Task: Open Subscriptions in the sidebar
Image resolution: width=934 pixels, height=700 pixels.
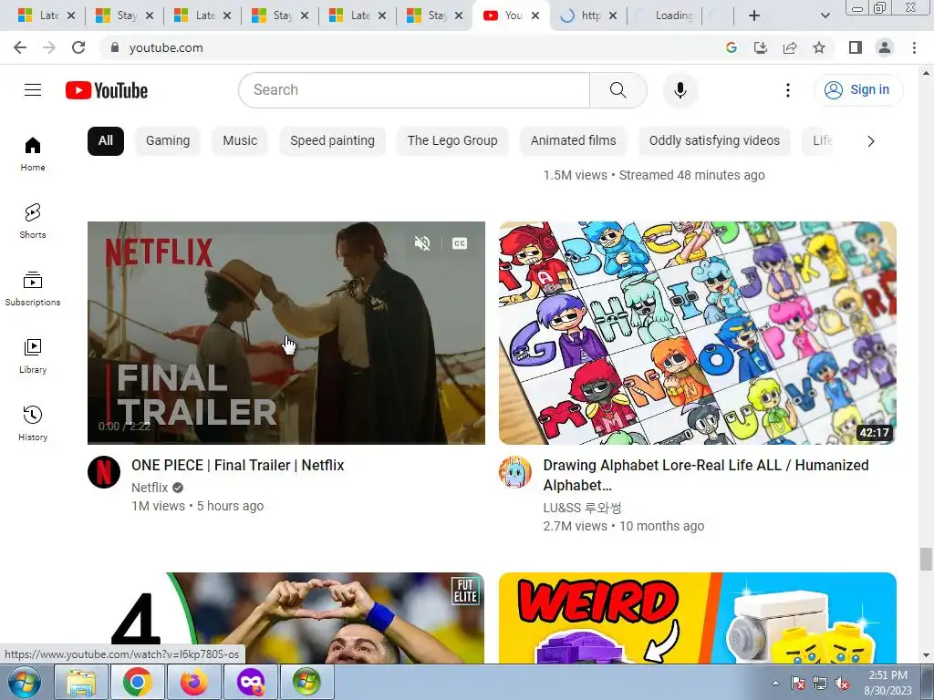Action: click(33, 289)
